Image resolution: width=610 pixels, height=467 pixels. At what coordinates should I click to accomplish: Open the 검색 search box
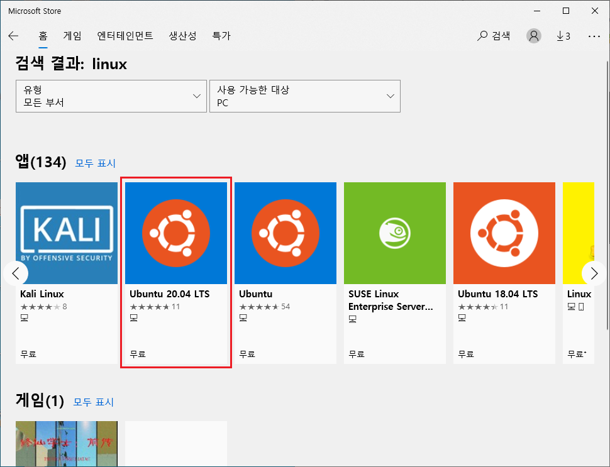pos(494,36)
